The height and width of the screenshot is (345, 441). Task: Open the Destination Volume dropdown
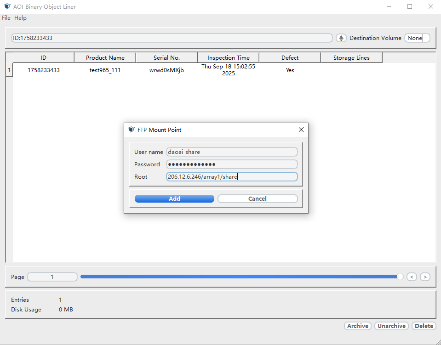(x=417, y=38)
